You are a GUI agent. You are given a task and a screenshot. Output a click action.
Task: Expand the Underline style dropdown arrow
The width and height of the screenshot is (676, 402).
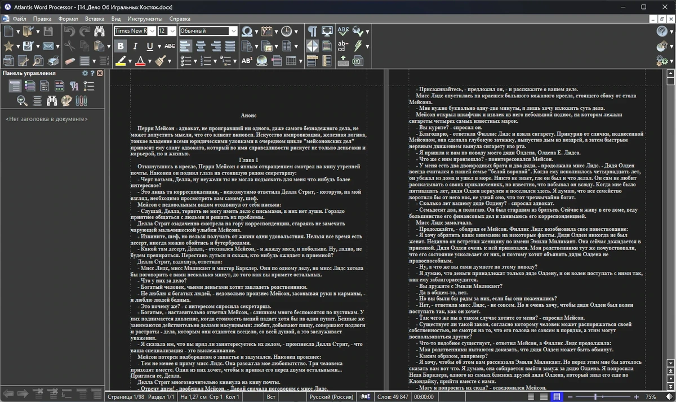[159, 46]
